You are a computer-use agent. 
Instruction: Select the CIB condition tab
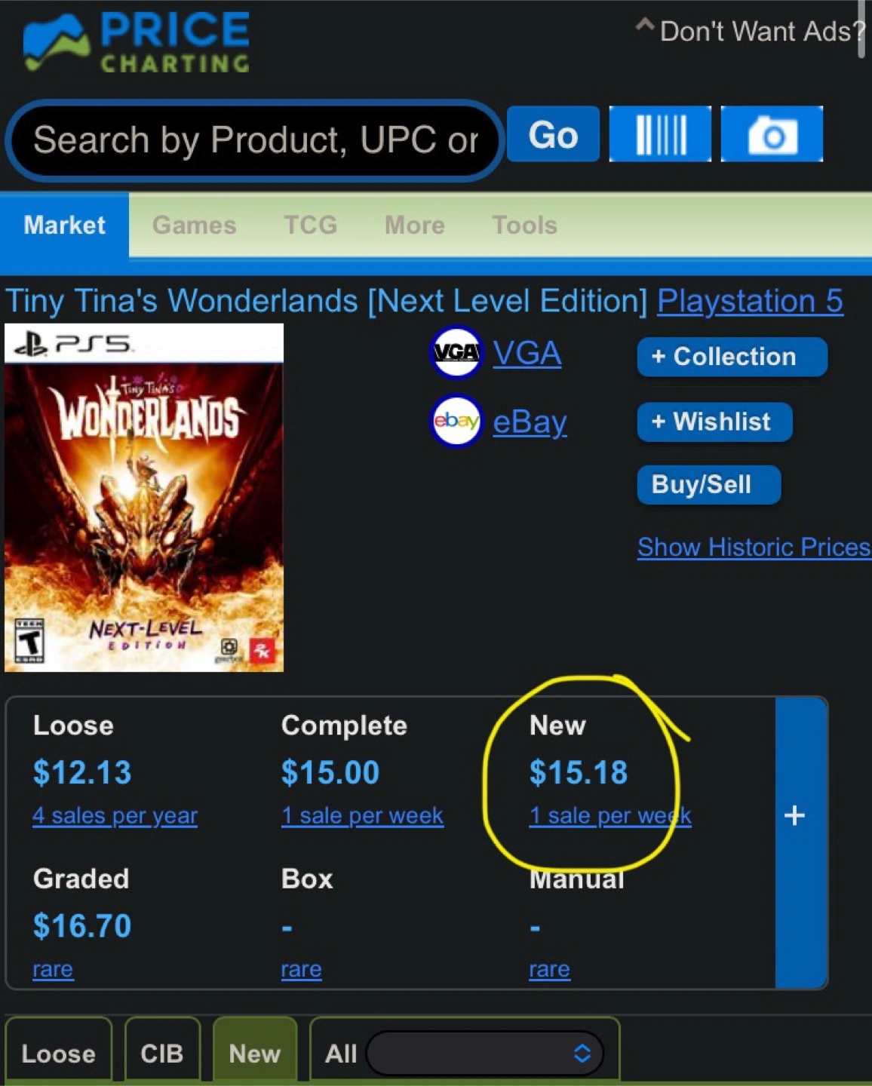pos(162,1053)
